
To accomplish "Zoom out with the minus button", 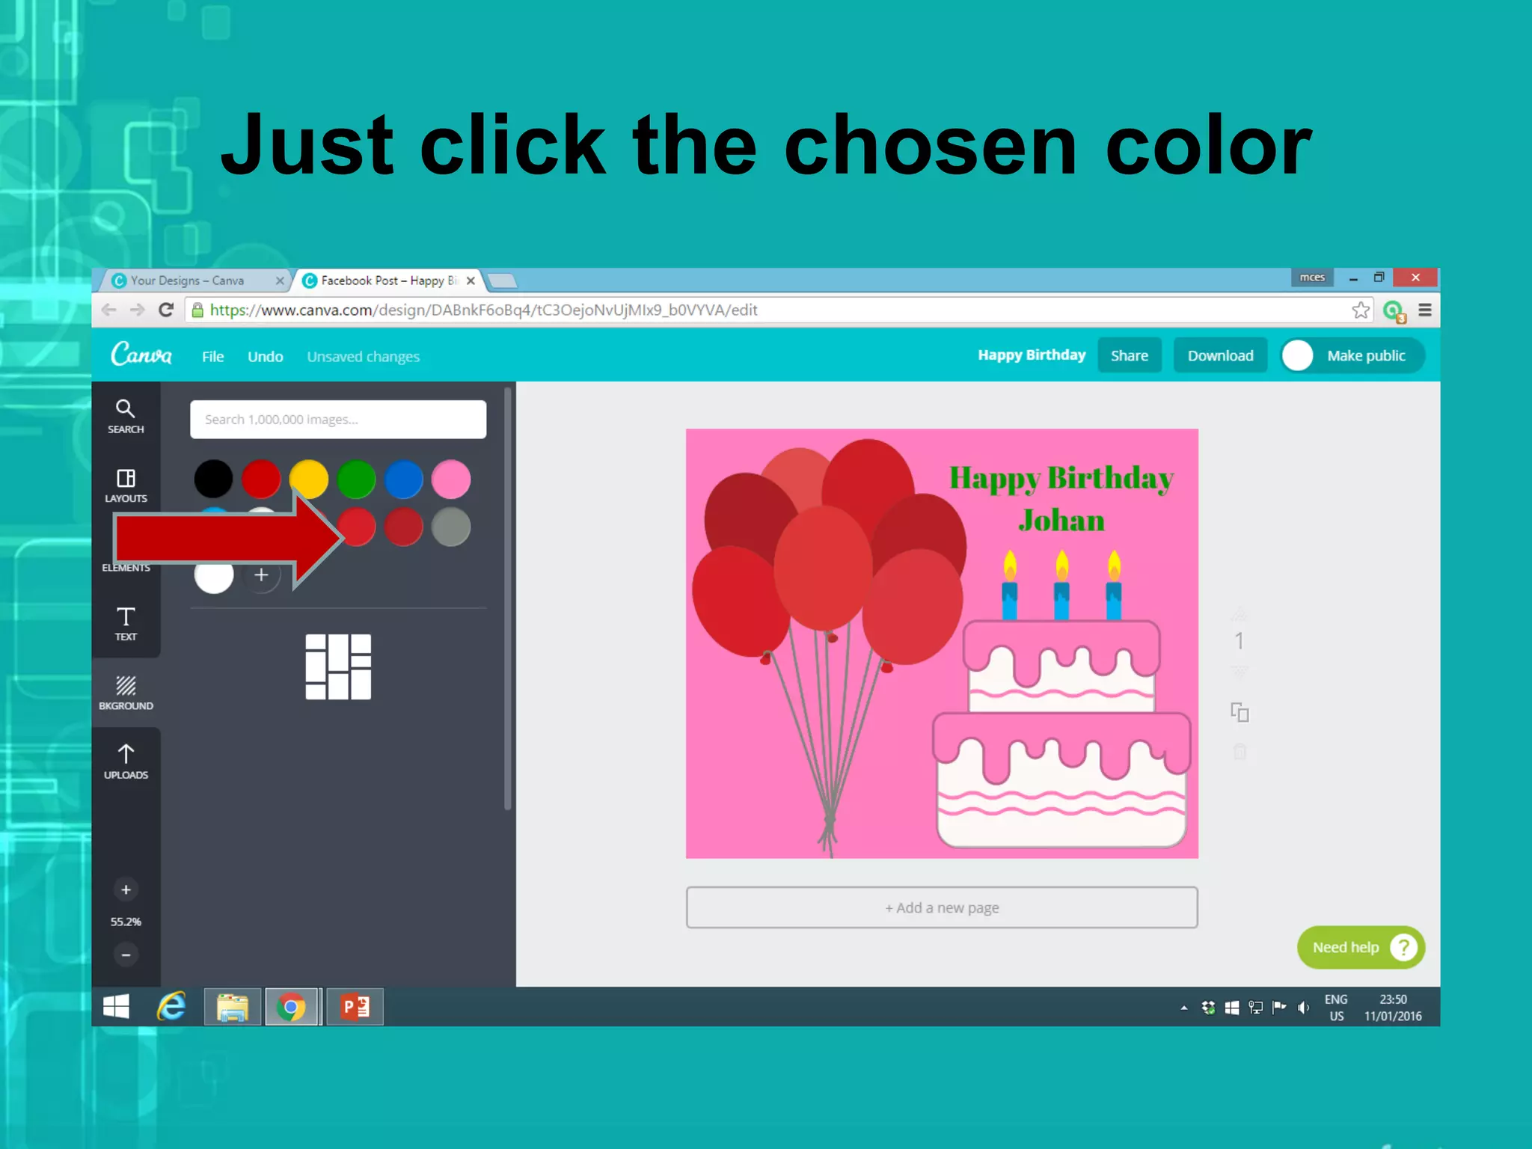I will (x=126, y=955).
